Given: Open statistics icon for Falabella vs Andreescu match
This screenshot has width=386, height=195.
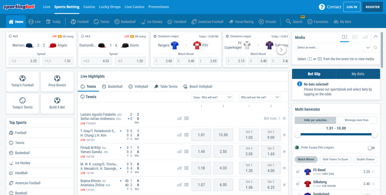Looking at the screenshot, I should (x=179, y=118).
